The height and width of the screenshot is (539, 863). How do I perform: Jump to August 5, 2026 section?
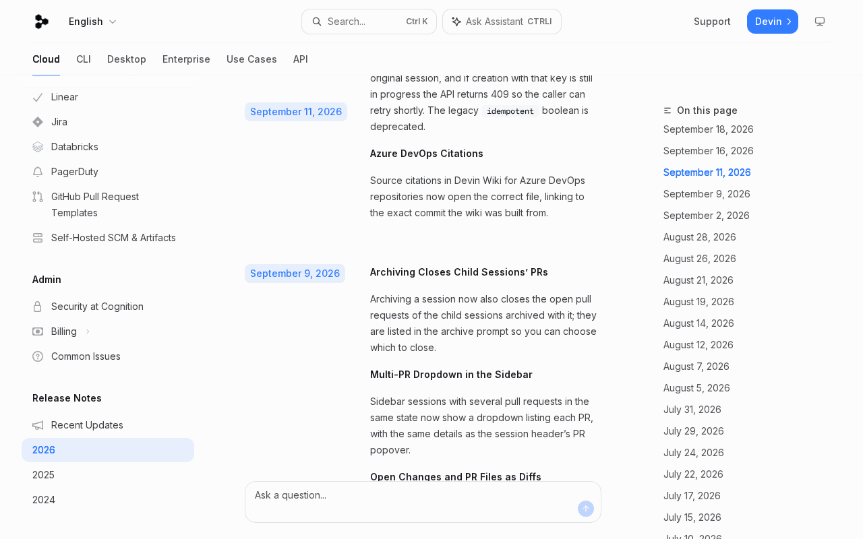point(696,388)
